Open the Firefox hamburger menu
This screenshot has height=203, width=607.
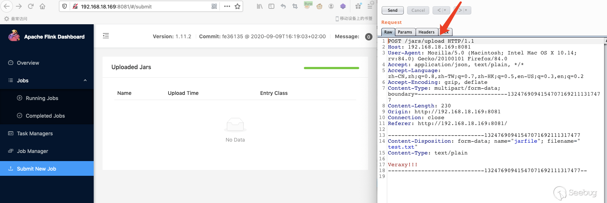click(x=370, y=6)
